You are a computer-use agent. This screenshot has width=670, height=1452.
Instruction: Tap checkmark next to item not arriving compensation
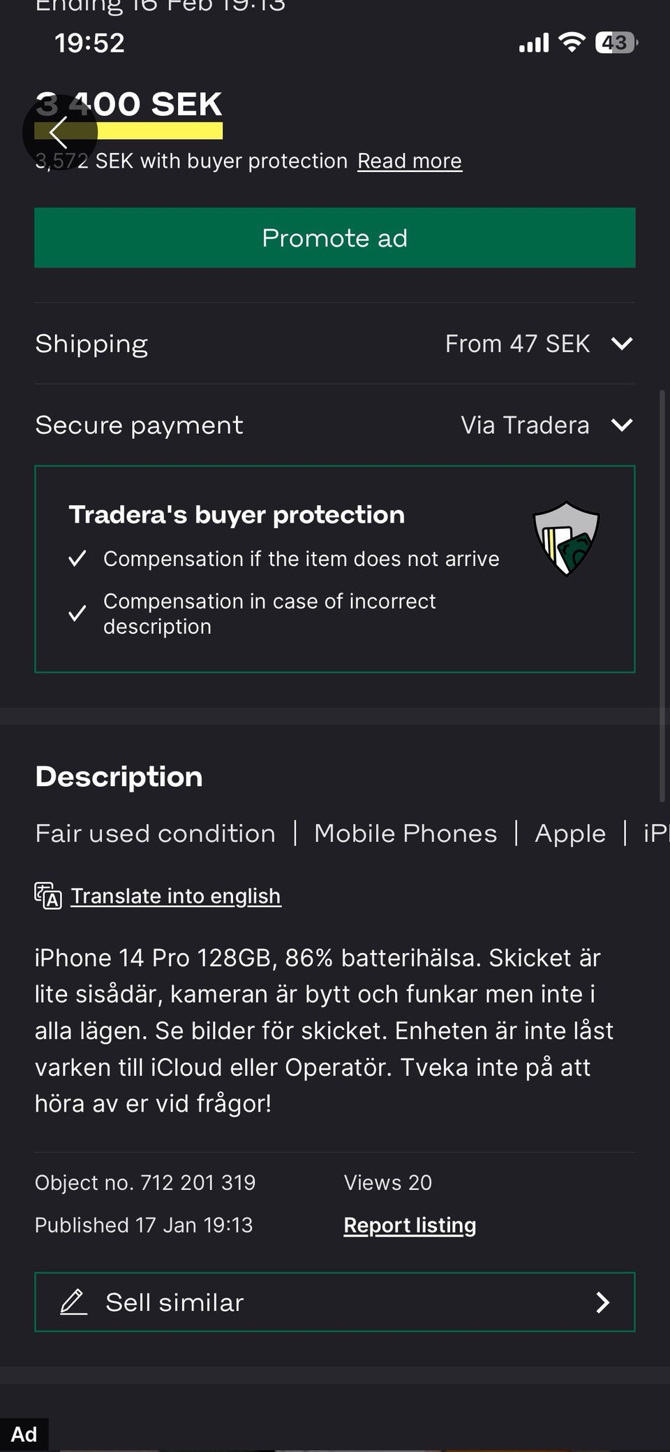pos(77,559)
